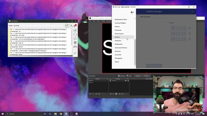Toggle VoiceAttack mouse shortcuts icon
Viewport: 207px width, 116px height.
(75, 43)
